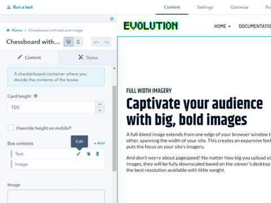Switch to mobile preview icon
This screenshot has height=203, width=271.
[78, 42]
